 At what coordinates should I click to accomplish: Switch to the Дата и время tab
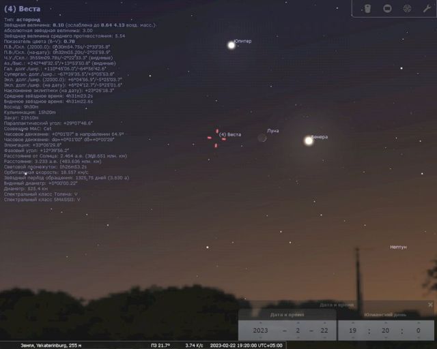coord(287,315)
